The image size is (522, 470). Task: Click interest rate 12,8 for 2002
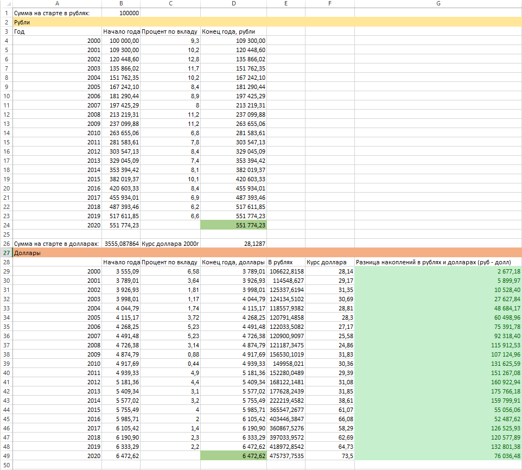[x=170, y=59]
